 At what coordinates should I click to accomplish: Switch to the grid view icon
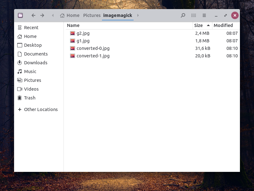[x=194, y=15]
